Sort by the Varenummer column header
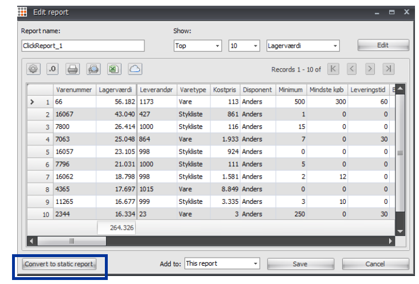 pyautogui.click(x=75, y=90)
